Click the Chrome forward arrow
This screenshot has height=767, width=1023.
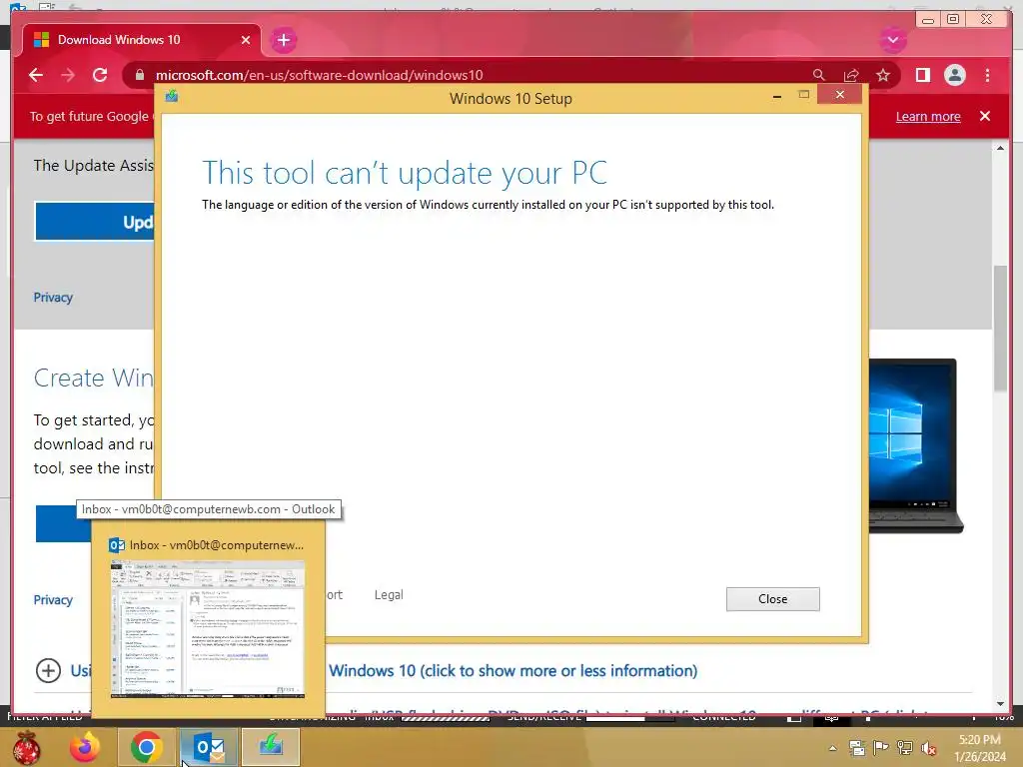click(x=68, y=75)
